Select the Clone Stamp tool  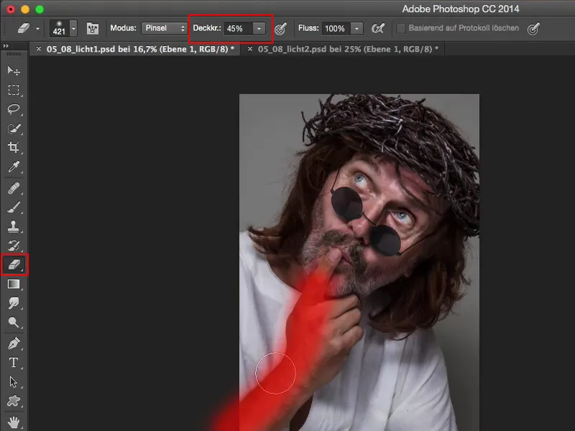14,226
